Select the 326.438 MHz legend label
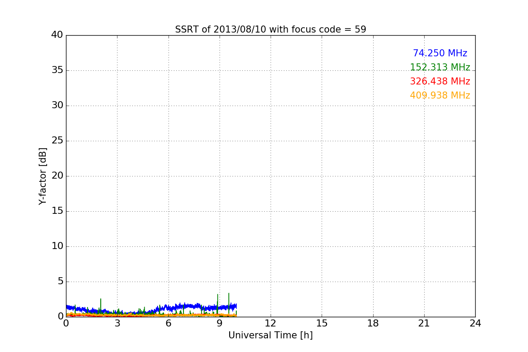The height and width of the screenshot is (352, 528). 440,81
